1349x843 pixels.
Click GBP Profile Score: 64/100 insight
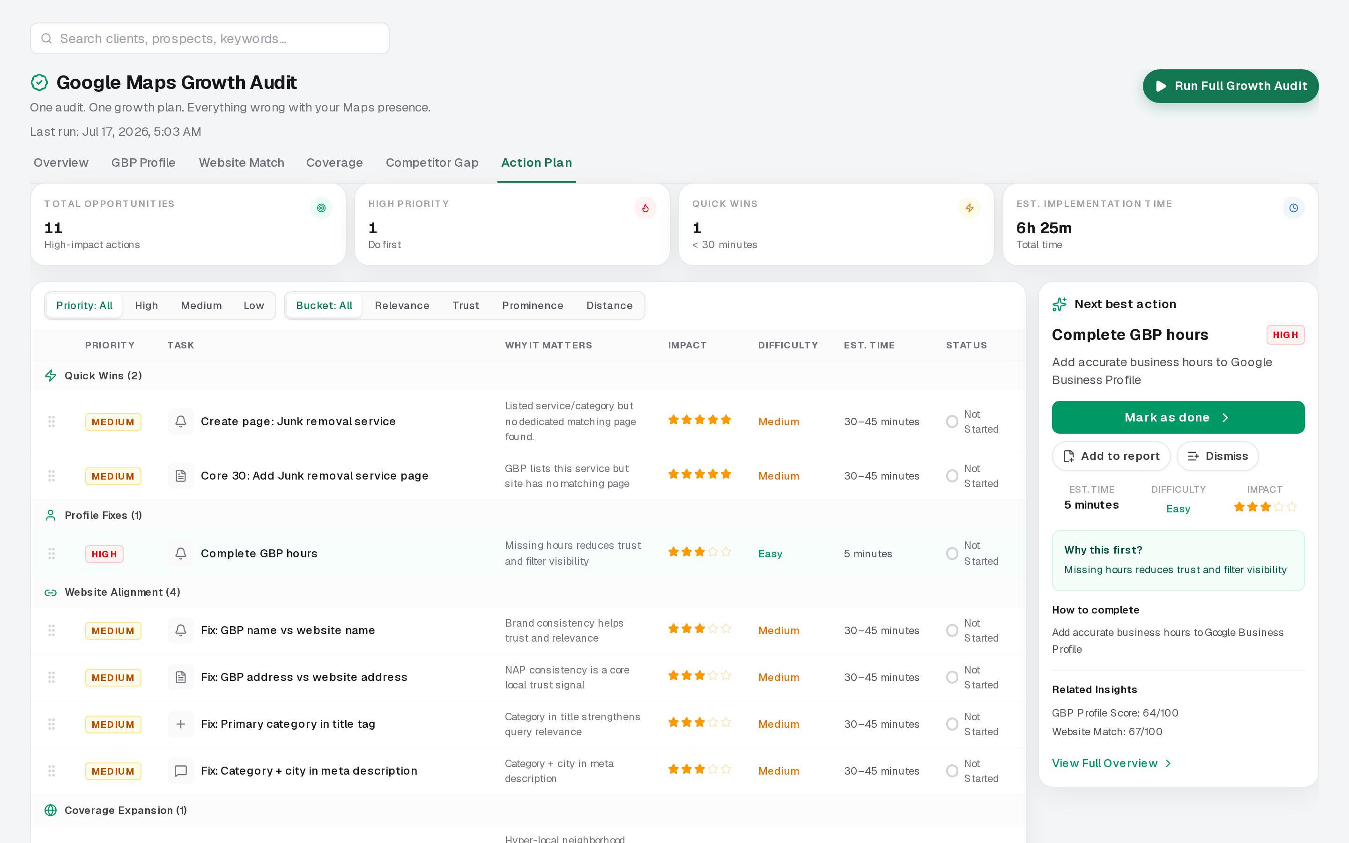(x=1115, y=712)
